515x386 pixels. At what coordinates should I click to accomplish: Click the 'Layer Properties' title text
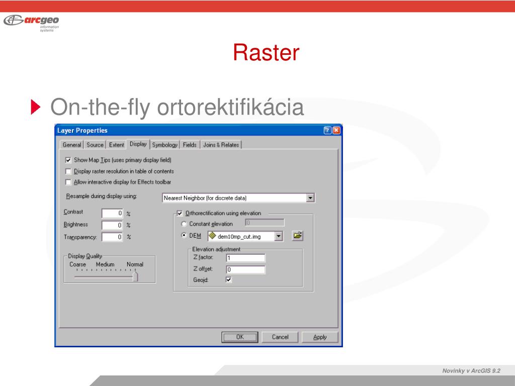pyautogui.click(x=82, y=130)
